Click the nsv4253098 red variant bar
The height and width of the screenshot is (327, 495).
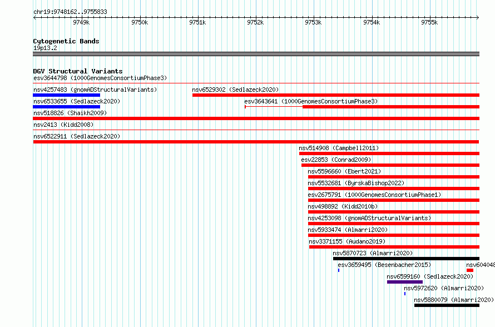(394, 224)
